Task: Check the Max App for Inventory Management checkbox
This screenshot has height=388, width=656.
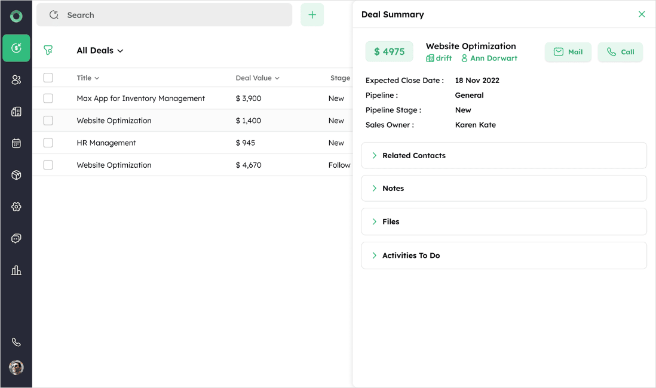Action: pyautogui.click(x=48, y=98)
